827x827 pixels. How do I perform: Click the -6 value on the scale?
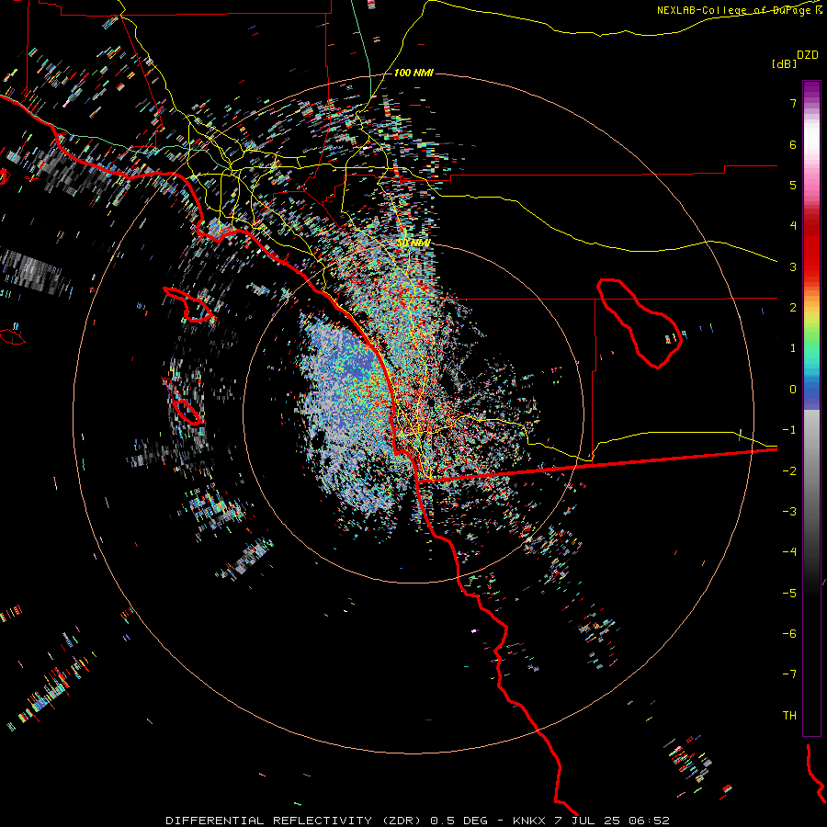[x=789, y=633]
